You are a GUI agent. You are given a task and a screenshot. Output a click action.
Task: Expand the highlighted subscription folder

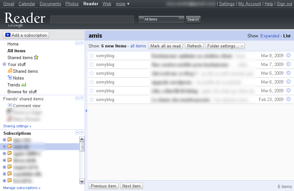click(x=4, y=147)
